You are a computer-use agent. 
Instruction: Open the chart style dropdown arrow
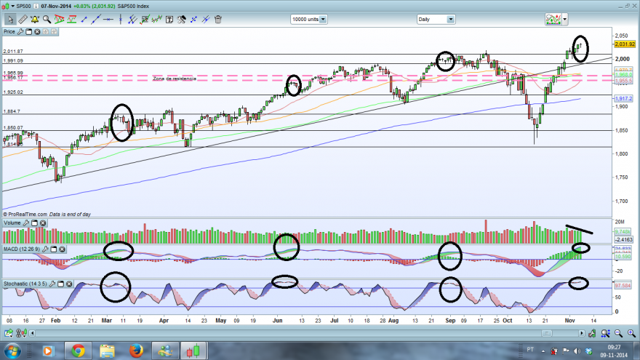click(x=565, y=19)
